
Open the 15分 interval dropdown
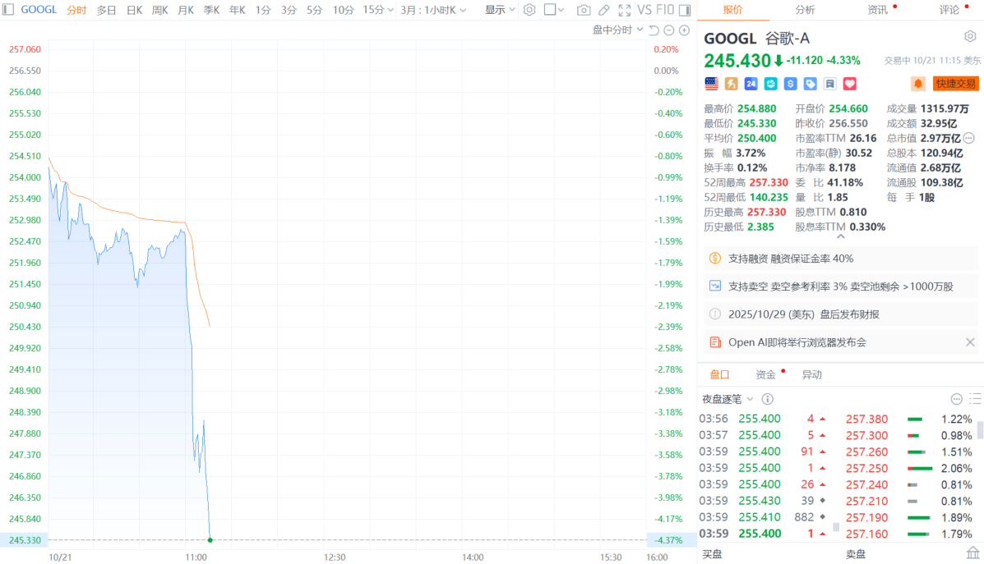378,10
